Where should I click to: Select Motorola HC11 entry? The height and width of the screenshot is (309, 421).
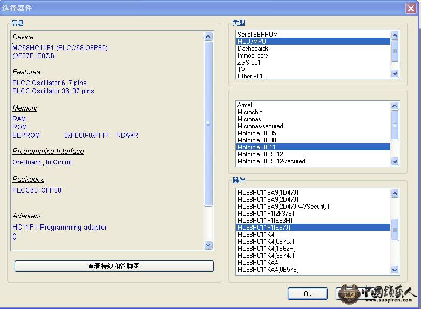click(x=313, y=147)
